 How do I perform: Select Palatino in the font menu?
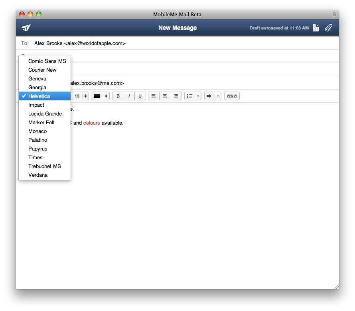click(45, 140)
